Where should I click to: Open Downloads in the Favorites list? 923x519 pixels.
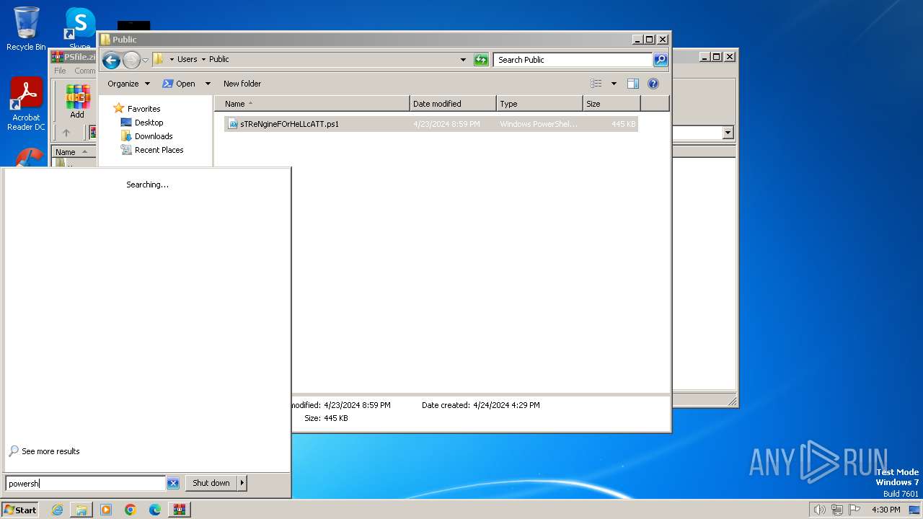click(154, 136)
